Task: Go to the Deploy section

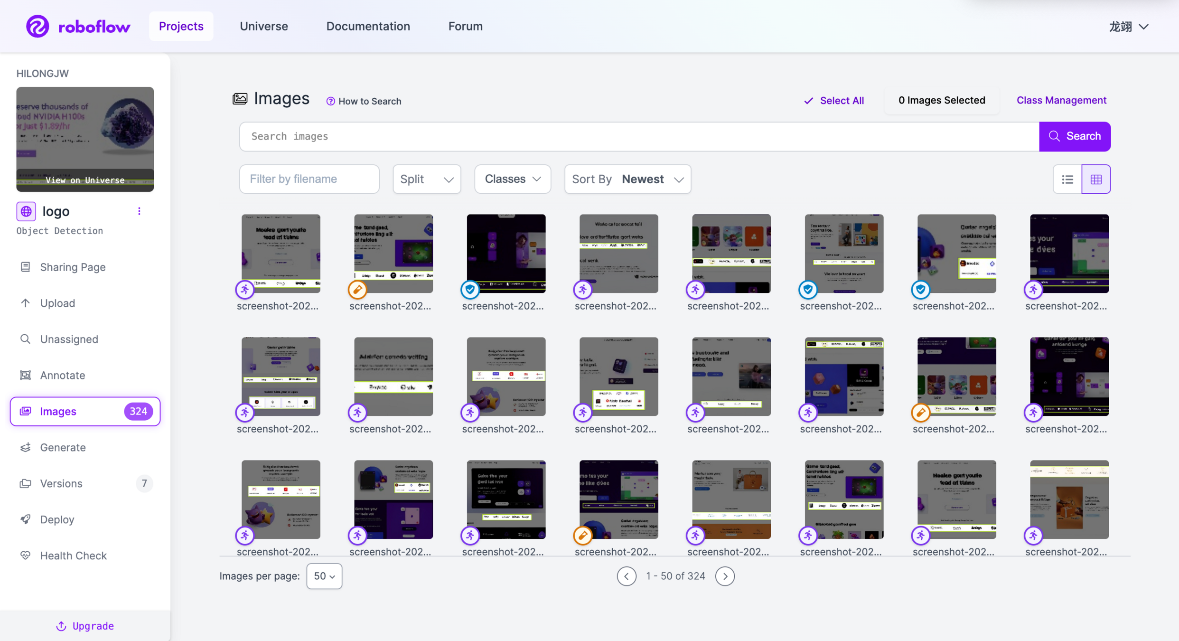Action: (x=57, y=519)
